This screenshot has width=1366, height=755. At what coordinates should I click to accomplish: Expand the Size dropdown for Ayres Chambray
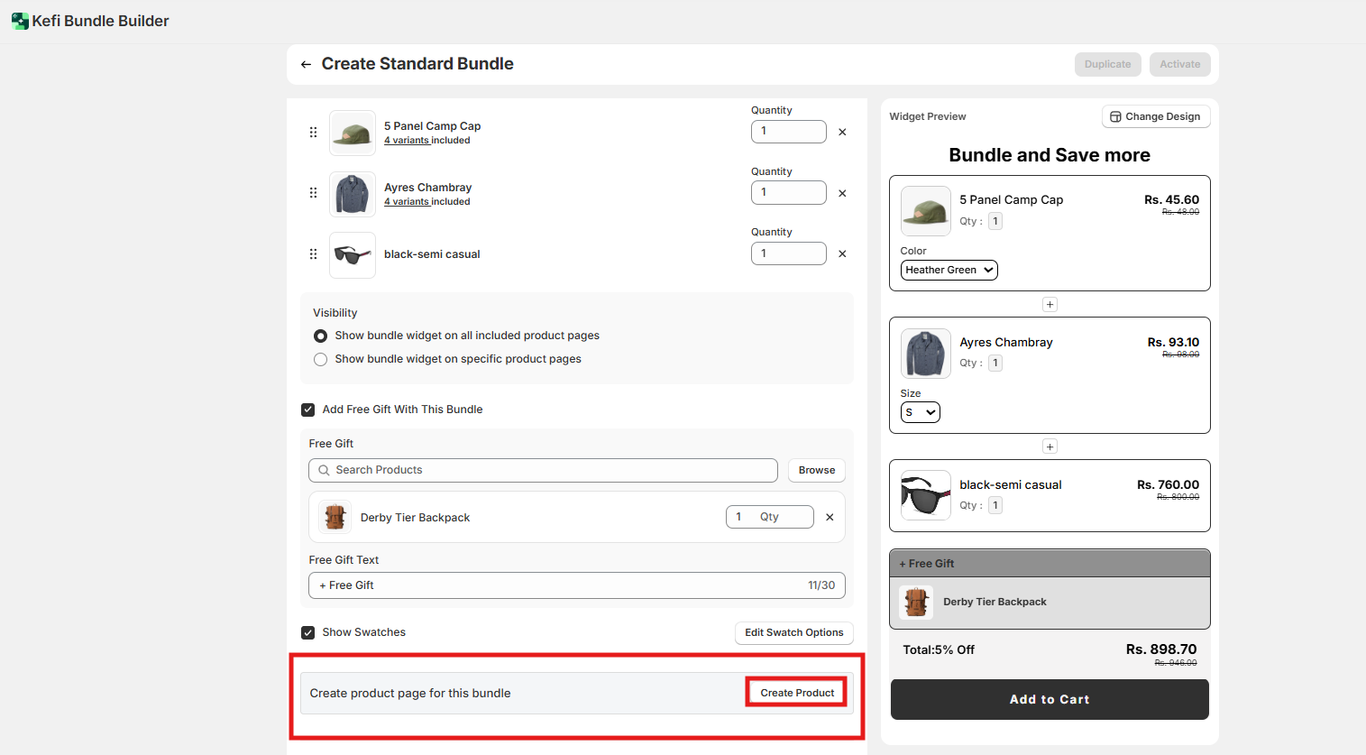(920, 412)
